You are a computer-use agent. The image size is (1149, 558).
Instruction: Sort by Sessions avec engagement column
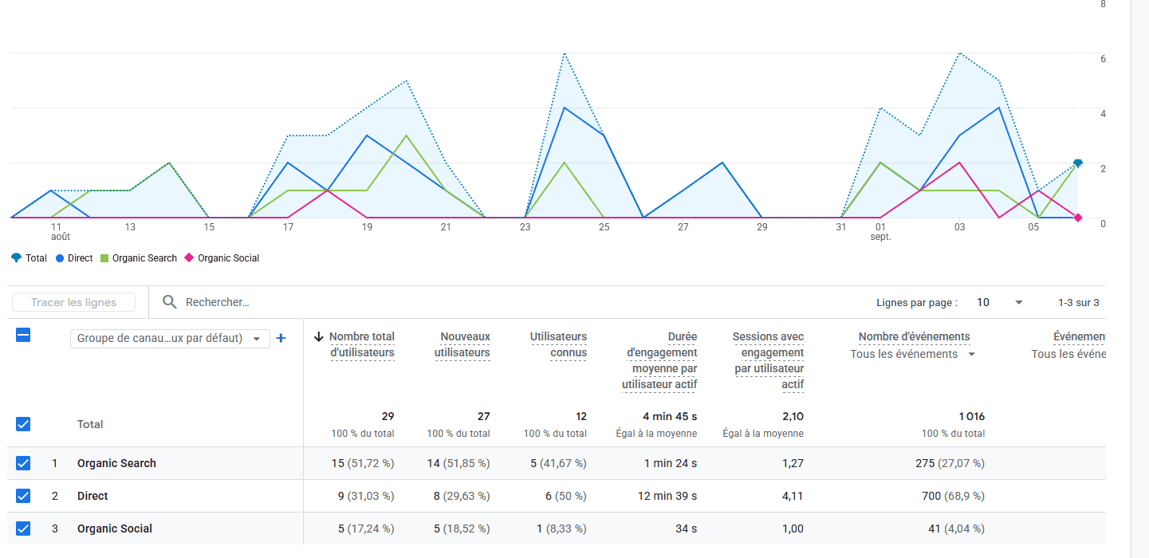(x=769, y=360)
